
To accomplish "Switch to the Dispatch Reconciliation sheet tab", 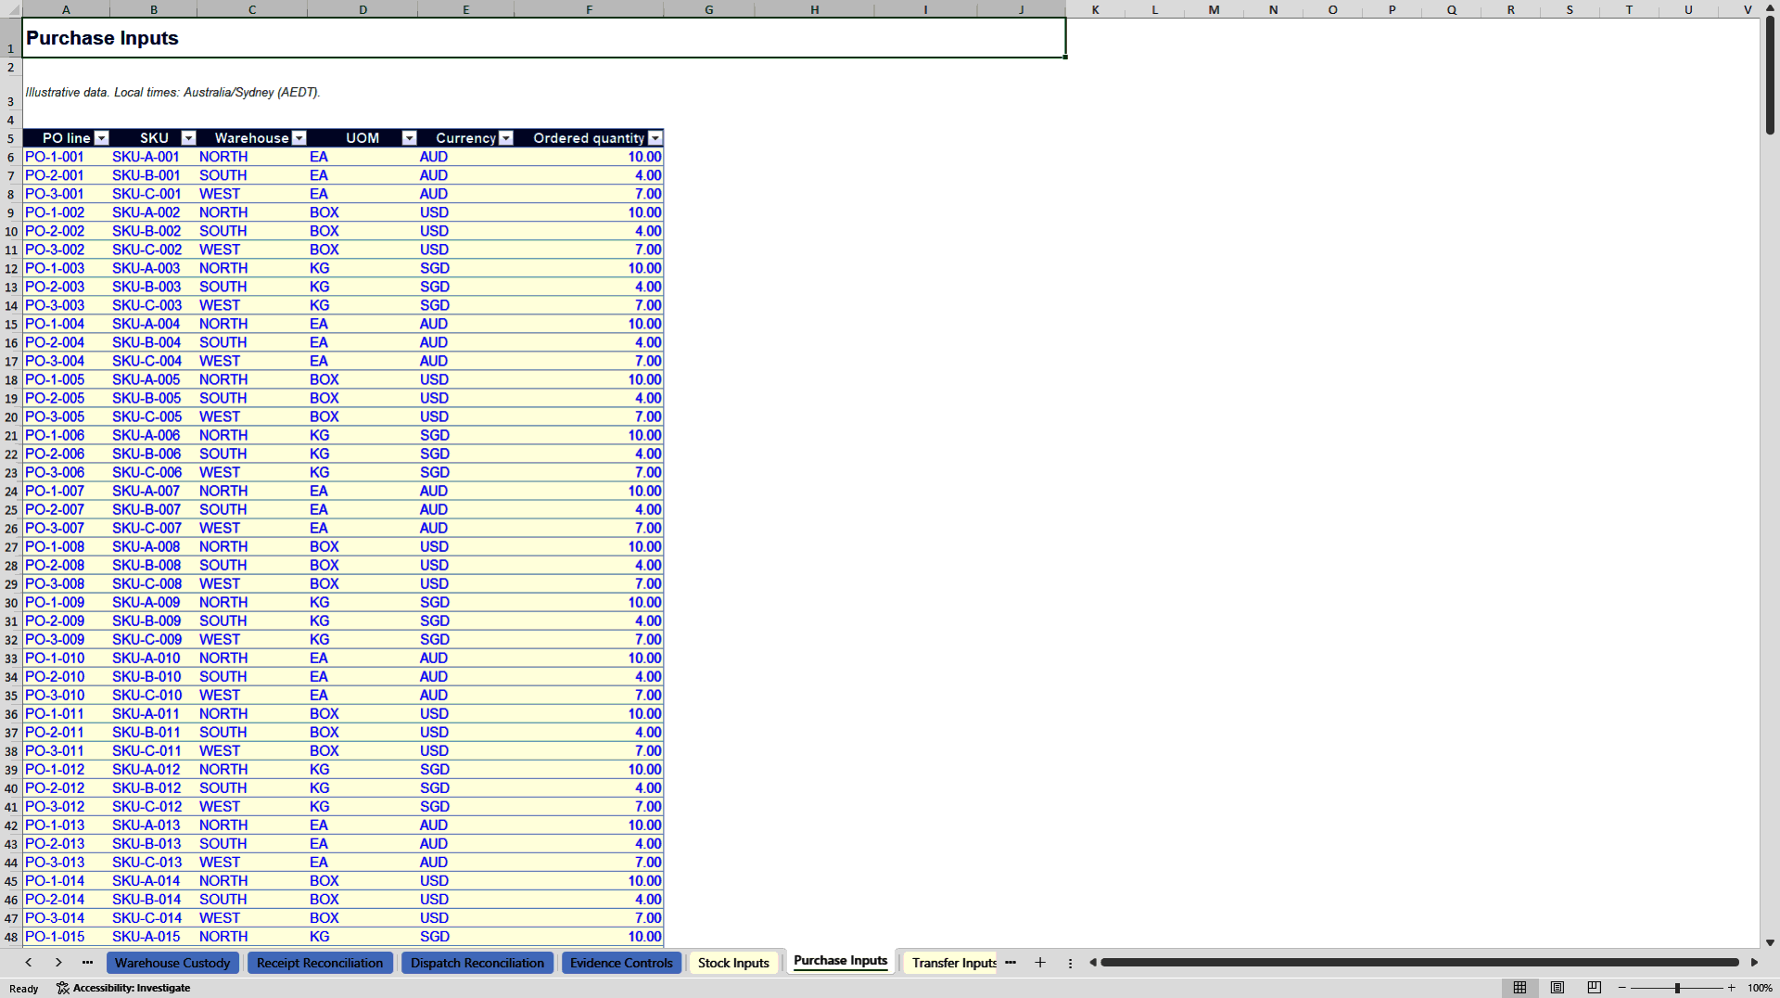I will (x=477, y=963).
